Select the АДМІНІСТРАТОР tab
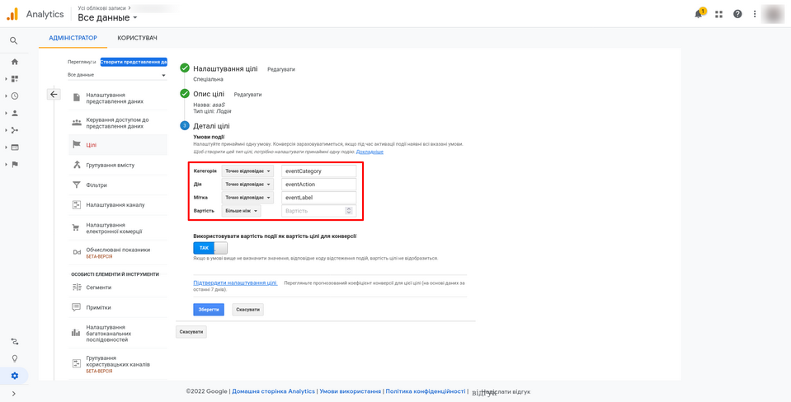 pyautogui.click(x=73, y=38)
